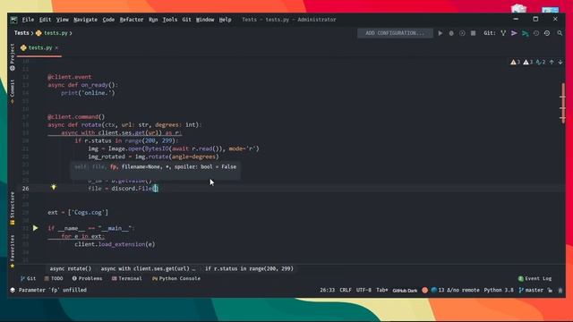Open Git Show History clock icon
The height and width of the screenshot is (322, 573).
536,33
